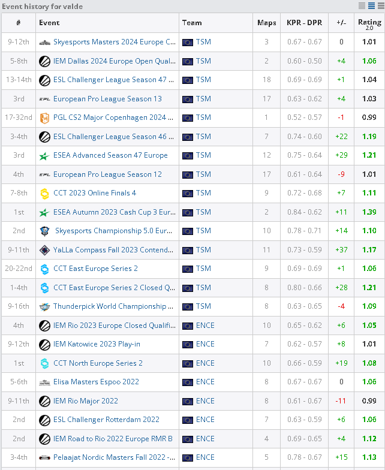Switch to the compact table density icon

362,6
